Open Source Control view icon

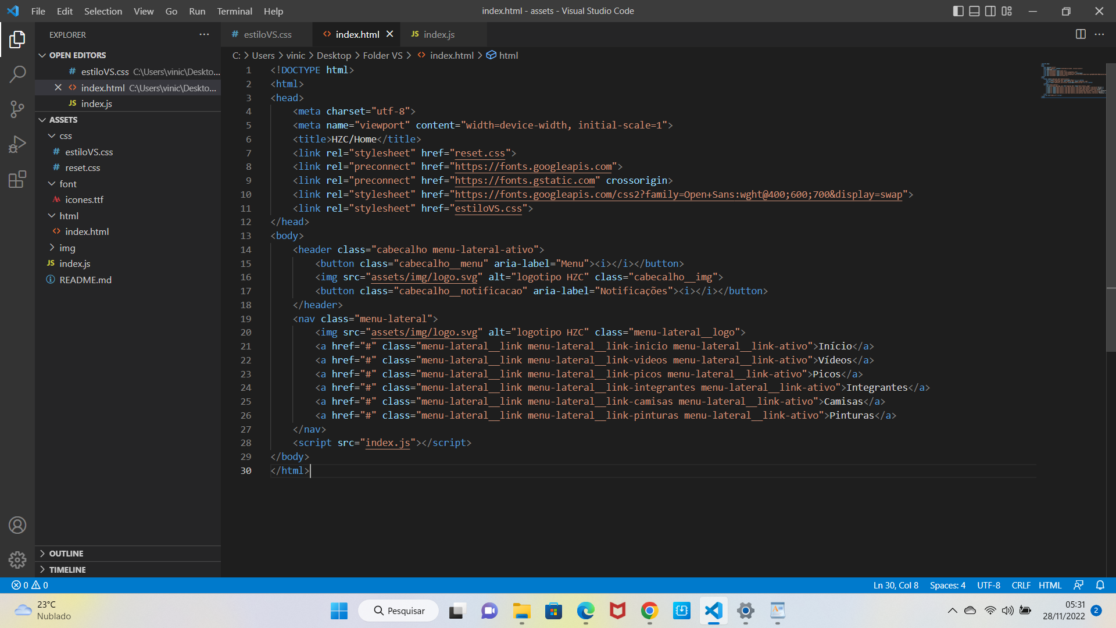pyautogui.click(x=17, y=109)
